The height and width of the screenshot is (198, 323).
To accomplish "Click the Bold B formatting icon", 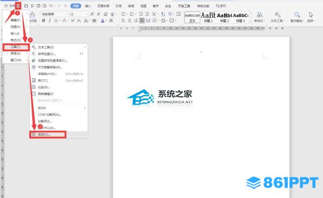I will [x=43, y=21].
